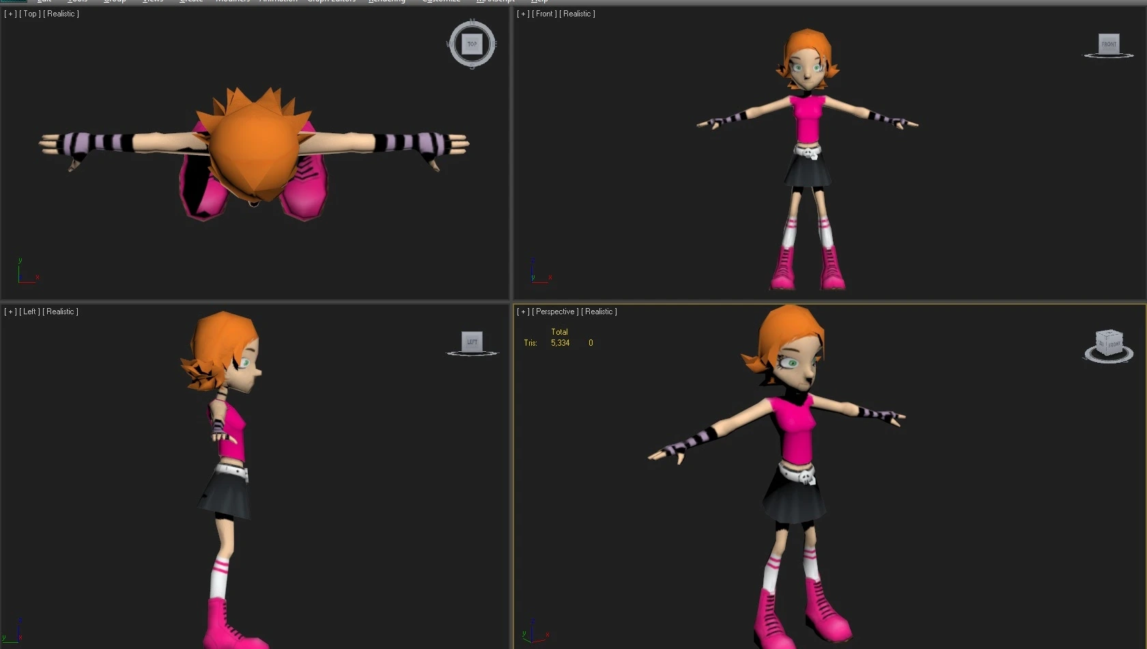Open the [Front] point-of-view viewport menu

click(544, 14)
